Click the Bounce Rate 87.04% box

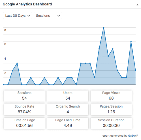click(24, 110)
